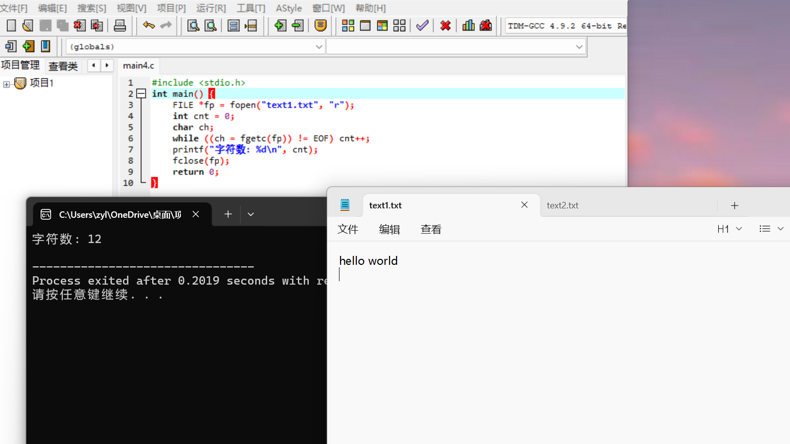Open the terminal new-tab dropdown chevron
Screen dimensions: 790x444
(x=251, y=214)
